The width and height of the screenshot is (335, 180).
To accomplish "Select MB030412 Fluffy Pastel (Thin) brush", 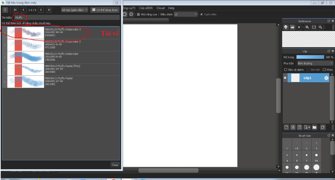I will click(61, 69).
